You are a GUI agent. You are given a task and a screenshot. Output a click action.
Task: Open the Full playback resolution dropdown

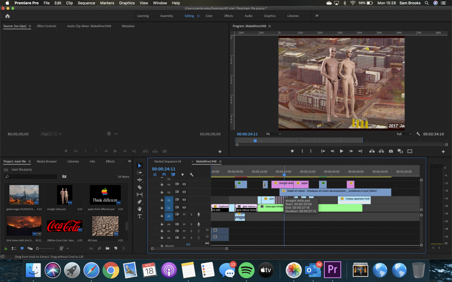[x=404, y=134]
